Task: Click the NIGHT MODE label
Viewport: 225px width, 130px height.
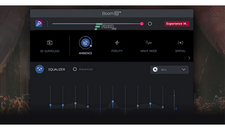Action: point(149,51)
